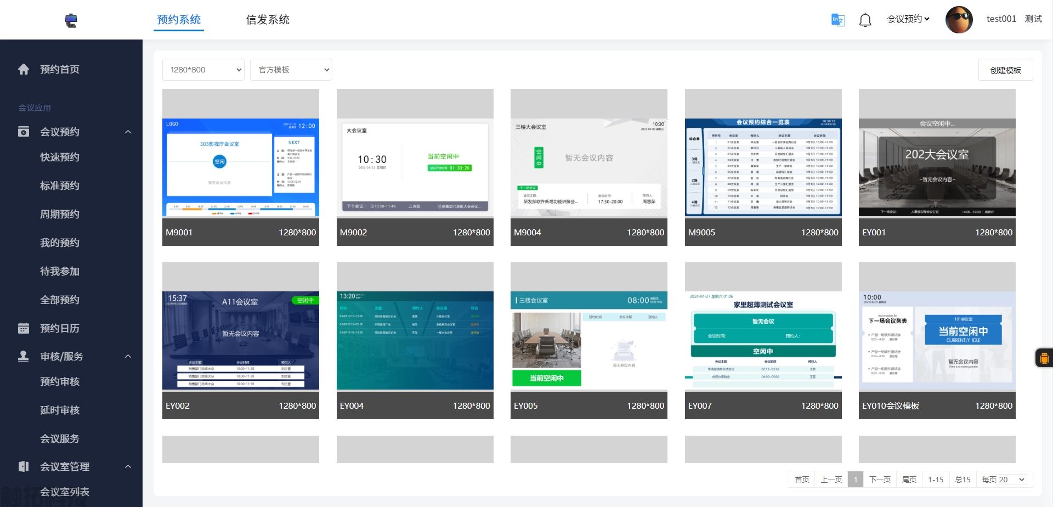Expand the 会议预约 menu in the header
Screen dimensions: 1053x507
click(908, 19)
